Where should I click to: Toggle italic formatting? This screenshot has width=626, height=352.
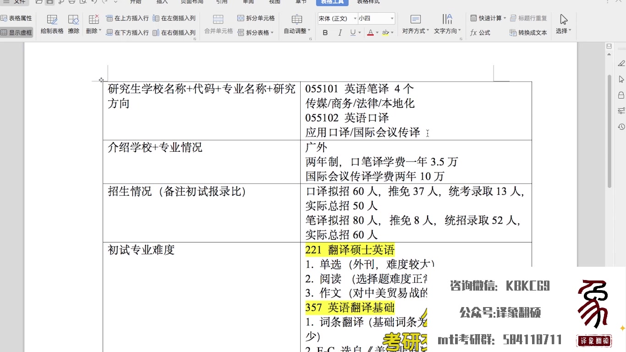[340, 33]
